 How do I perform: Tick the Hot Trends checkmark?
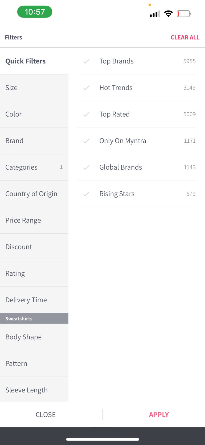[86, 88]
